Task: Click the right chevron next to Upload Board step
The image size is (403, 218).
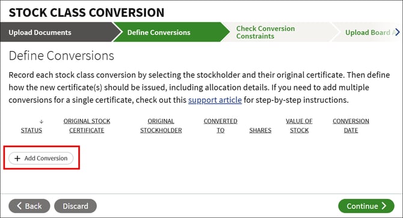Action: 398,32
